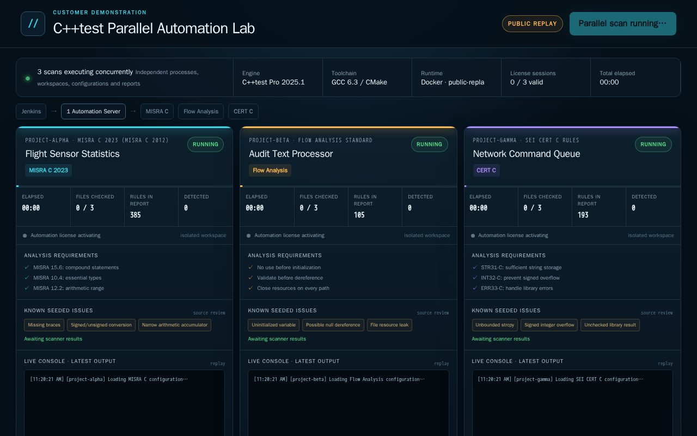Click the Network Command Queue title
The height and width of the screenshot is (436, 697).
click(x=527, y=154)
